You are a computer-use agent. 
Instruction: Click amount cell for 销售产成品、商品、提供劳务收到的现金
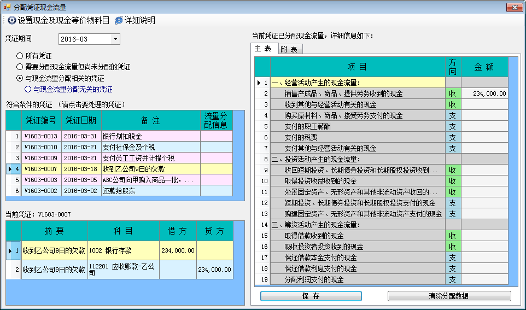pyautogui.click(x=485, y=93)
